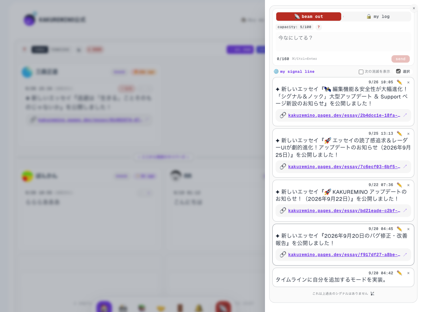Click the my signal line heading
Image resolution: width=421 pixels, height=312 pixels.
(297, 71)
